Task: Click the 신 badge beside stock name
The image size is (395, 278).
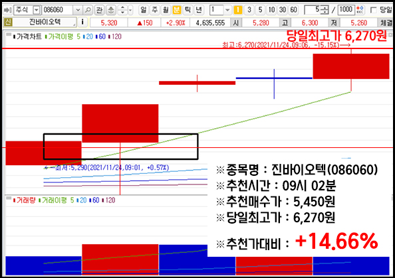Action: coord(8,22)
